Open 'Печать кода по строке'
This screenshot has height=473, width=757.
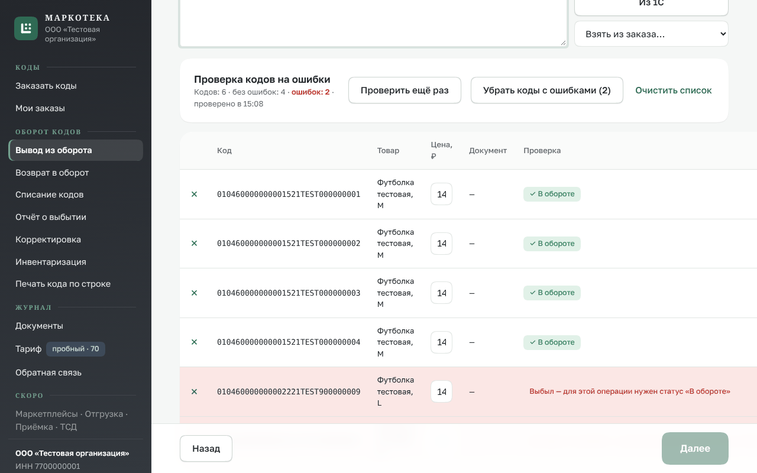(x=76, y=284)
